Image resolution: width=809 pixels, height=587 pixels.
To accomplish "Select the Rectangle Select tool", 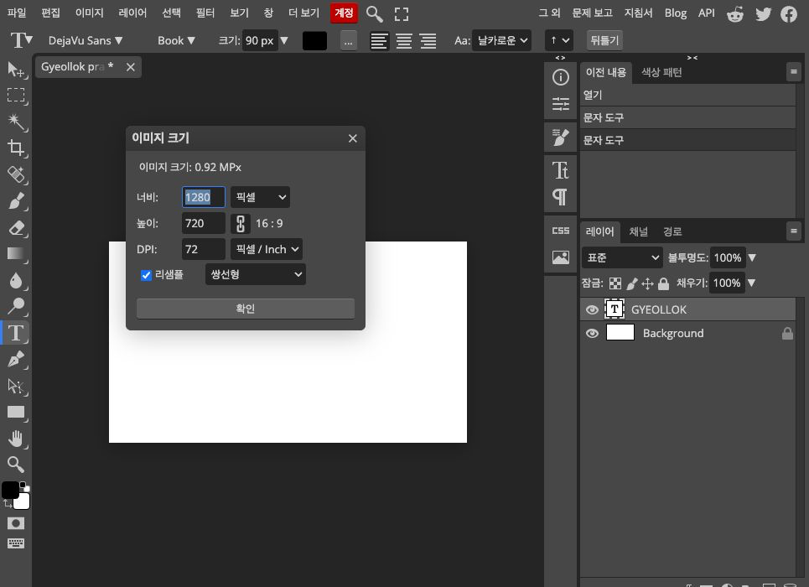I will 15,95.
